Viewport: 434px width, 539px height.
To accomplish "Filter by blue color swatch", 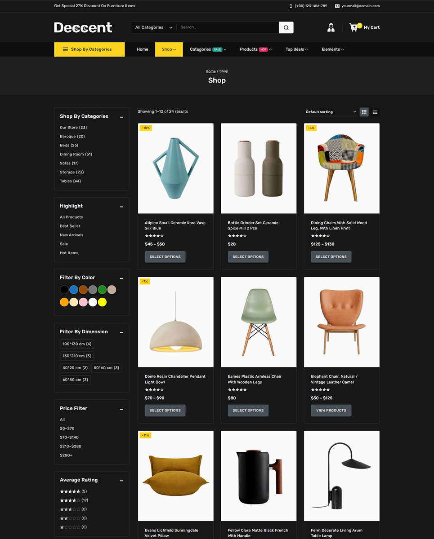I will tap(74, 290).
